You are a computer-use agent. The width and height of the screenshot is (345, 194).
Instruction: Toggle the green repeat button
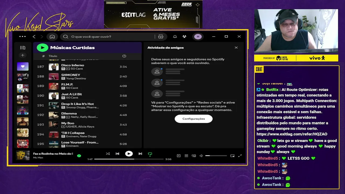(150, 154)
